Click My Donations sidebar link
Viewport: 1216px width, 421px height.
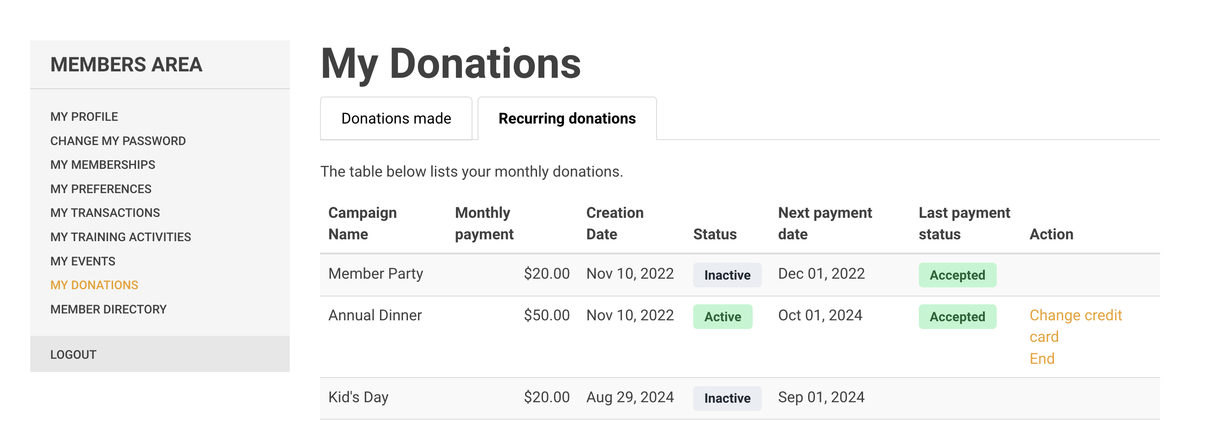[94, 285]
